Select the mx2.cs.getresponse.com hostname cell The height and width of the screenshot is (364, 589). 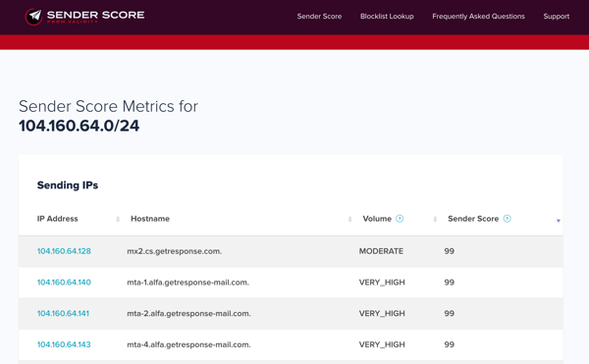(x=175, y=251)
